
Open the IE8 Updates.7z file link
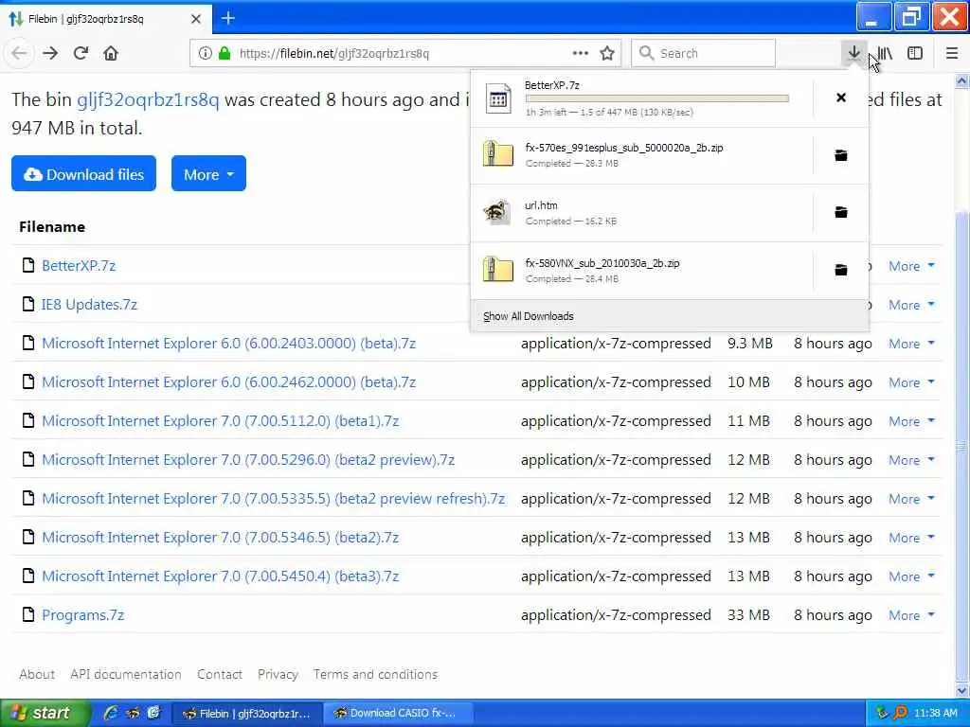[89, 304]
